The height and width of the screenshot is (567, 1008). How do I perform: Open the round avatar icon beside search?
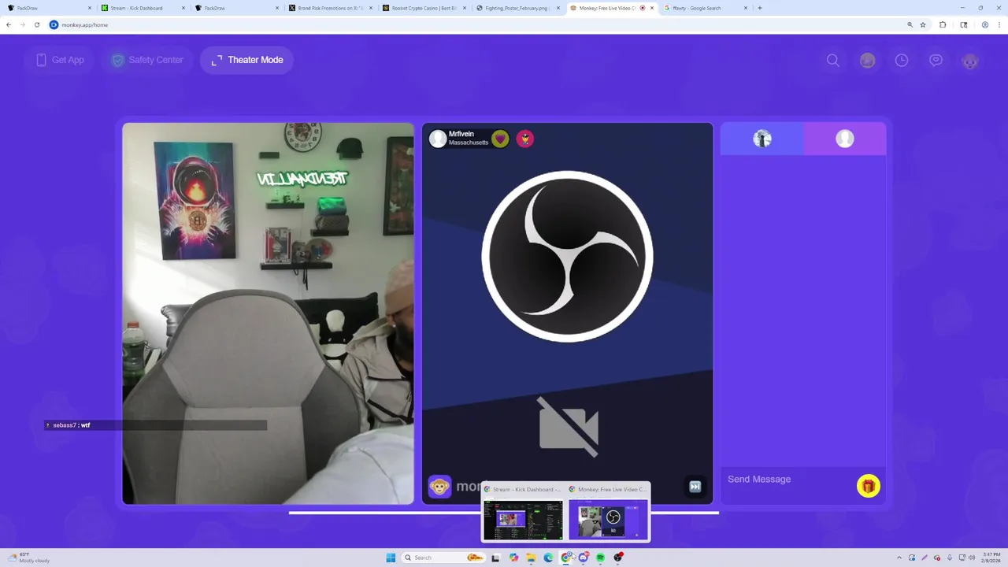867,60
